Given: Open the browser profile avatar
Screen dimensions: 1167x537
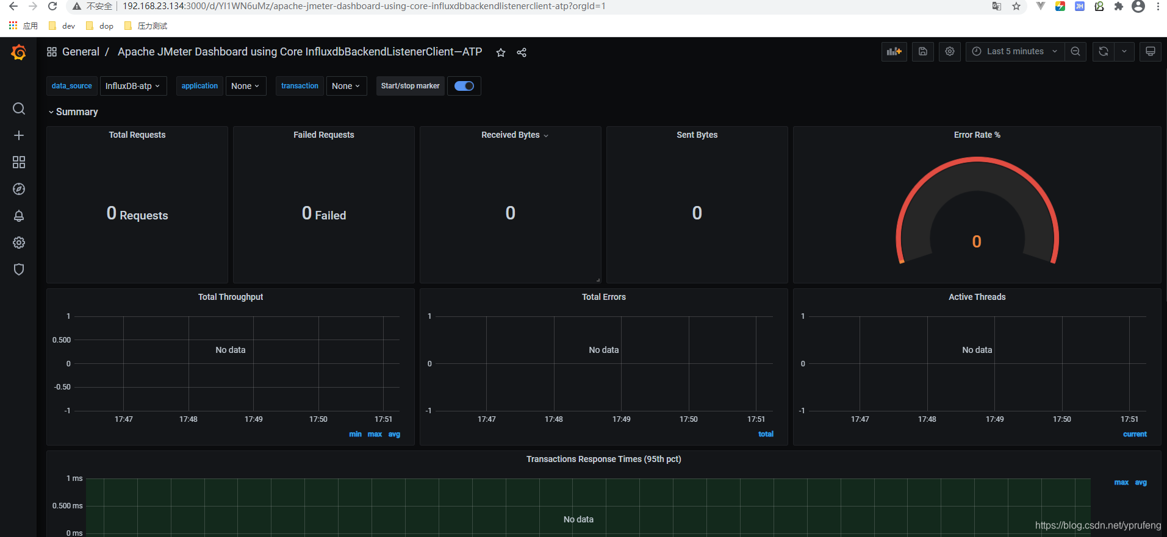Looking at the screenshot, I should pos(1138,6).
